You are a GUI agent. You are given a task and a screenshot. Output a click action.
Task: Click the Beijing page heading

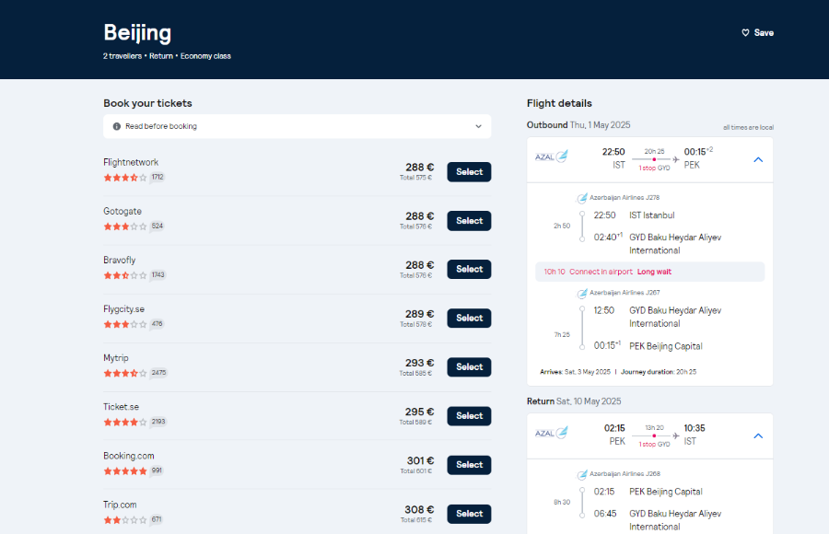tap(137, 33)
